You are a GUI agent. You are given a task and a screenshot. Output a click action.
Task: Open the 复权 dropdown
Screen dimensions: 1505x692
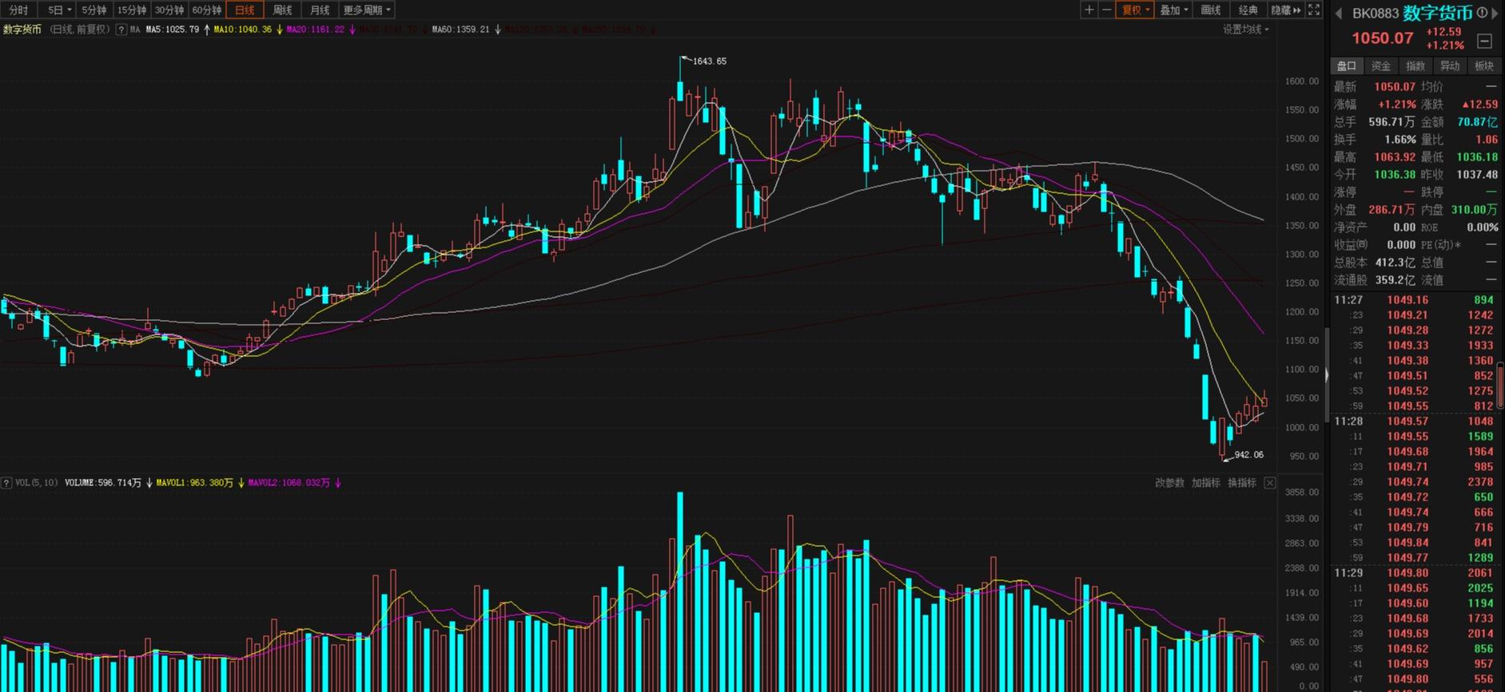coord(1135,10)
